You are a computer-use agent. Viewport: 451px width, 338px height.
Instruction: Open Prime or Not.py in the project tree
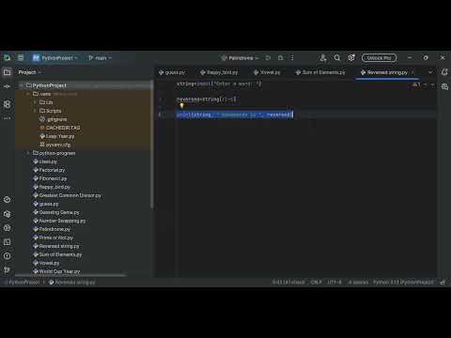54,238
